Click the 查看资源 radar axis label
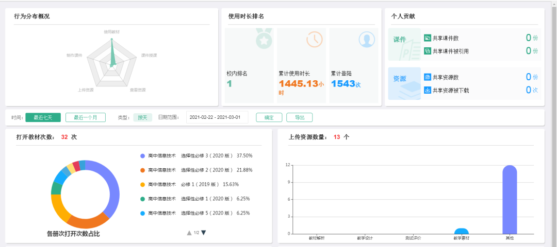Screen dimensions: 557x247 pyautogui.click(x=138, y=90)
